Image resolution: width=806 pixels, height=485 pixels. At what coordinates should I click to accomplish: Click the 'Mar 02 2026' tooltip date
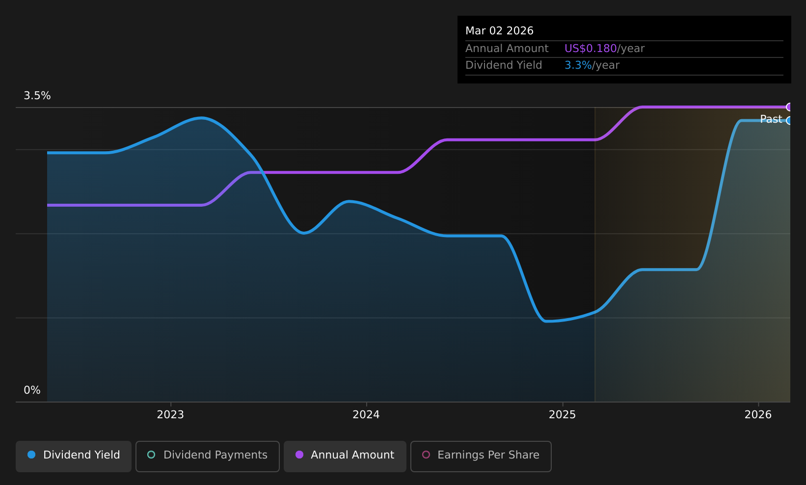click(499, 31)
